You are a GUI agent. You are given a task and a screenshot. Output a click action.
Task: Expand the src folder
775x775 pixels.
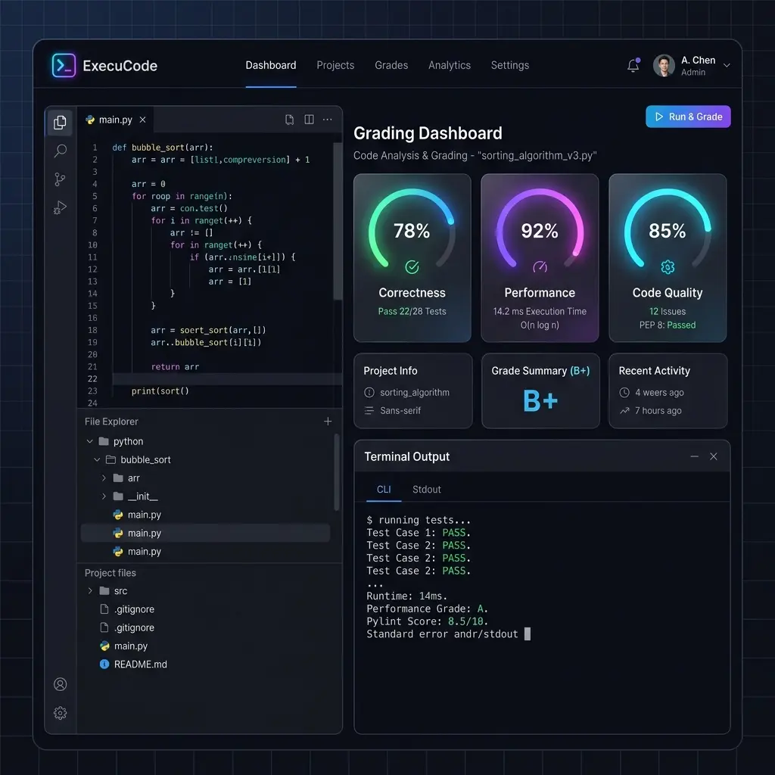pos(90,591)
